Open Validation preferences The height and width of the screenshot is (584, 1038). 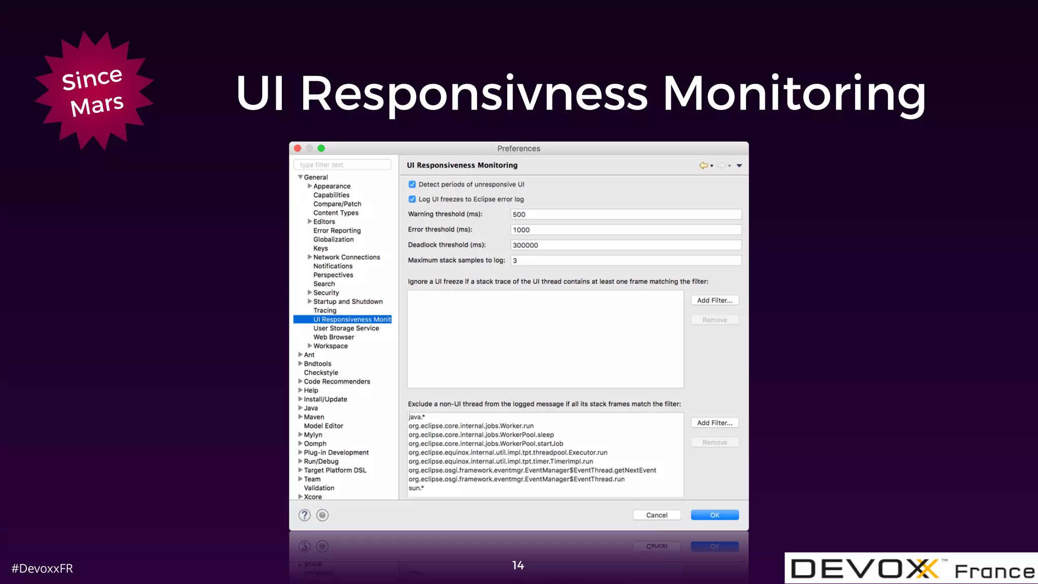click(x=319, y=488)
